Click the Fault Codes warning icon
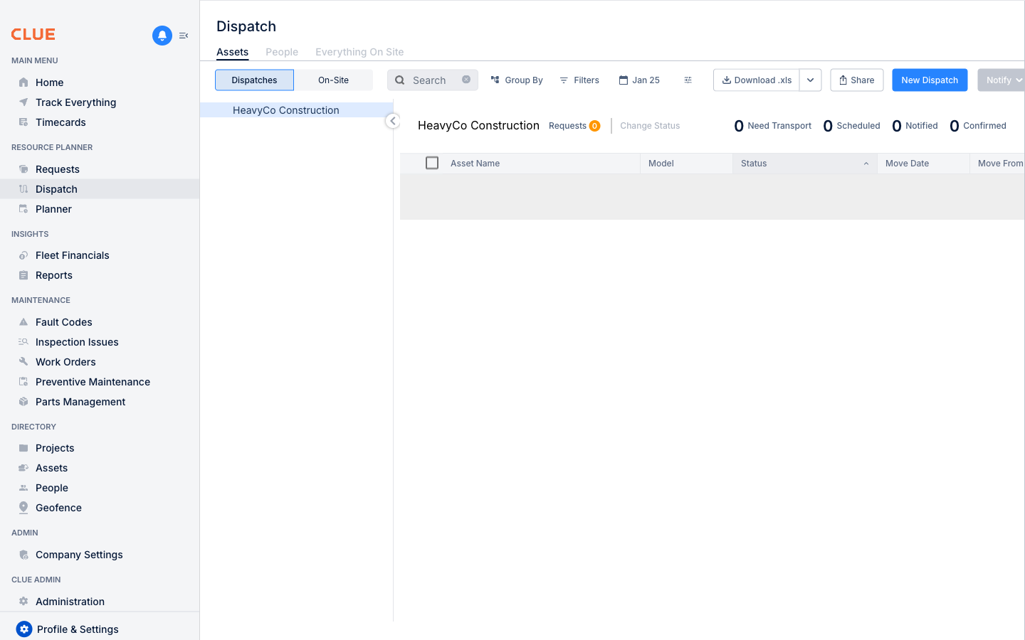Viewport: 1025px width, 640px height. [23, 322]
